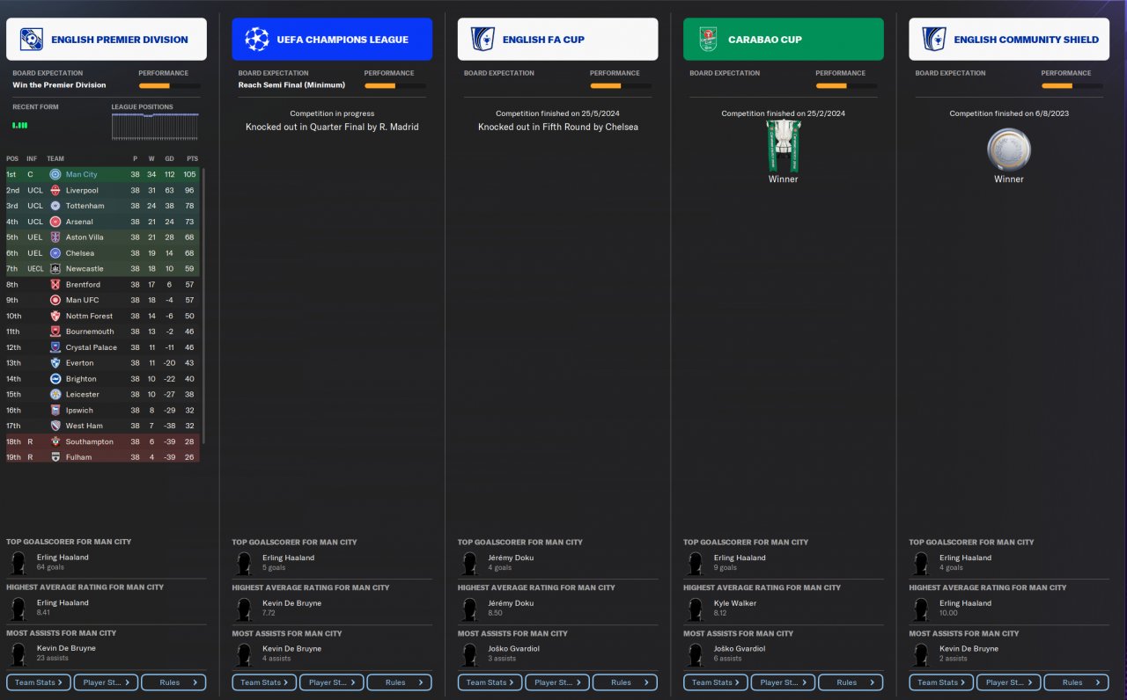
Task: Select the Aston Villa club badge
Action: tap(55, 237)
